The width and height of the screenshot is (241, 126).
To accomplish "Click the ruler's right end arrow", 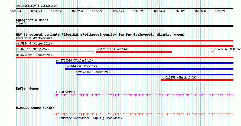I will point(232,8).
